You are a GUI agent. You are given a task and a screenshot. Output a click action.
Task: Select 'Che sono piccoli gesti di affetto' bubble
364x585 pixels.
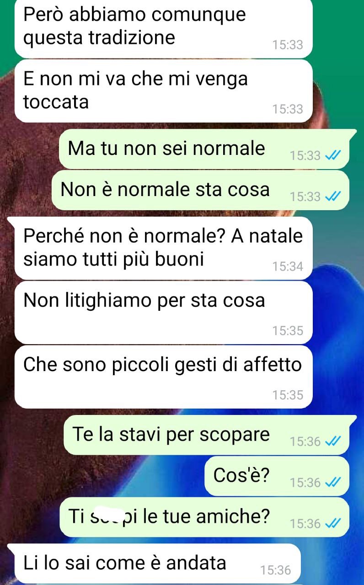163,377
